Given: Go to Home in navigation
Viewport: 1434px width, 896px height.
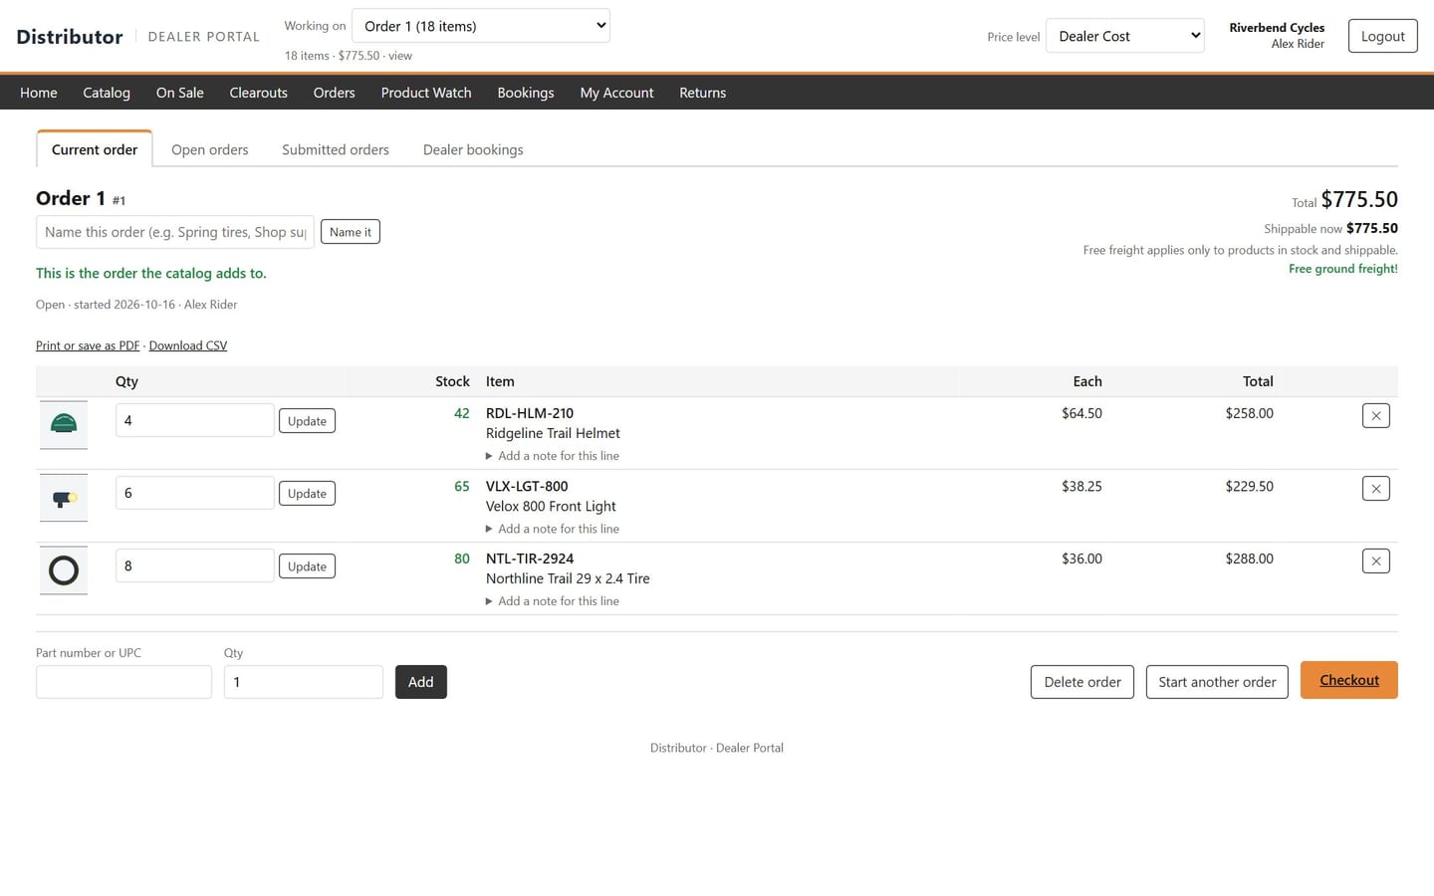Looking at the screenshot, I should 39,93.
